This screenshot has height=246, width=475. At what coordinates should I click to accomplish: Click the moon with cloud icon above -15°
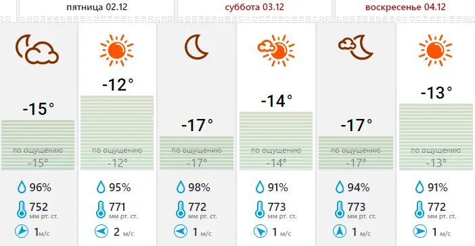[37, 49]
